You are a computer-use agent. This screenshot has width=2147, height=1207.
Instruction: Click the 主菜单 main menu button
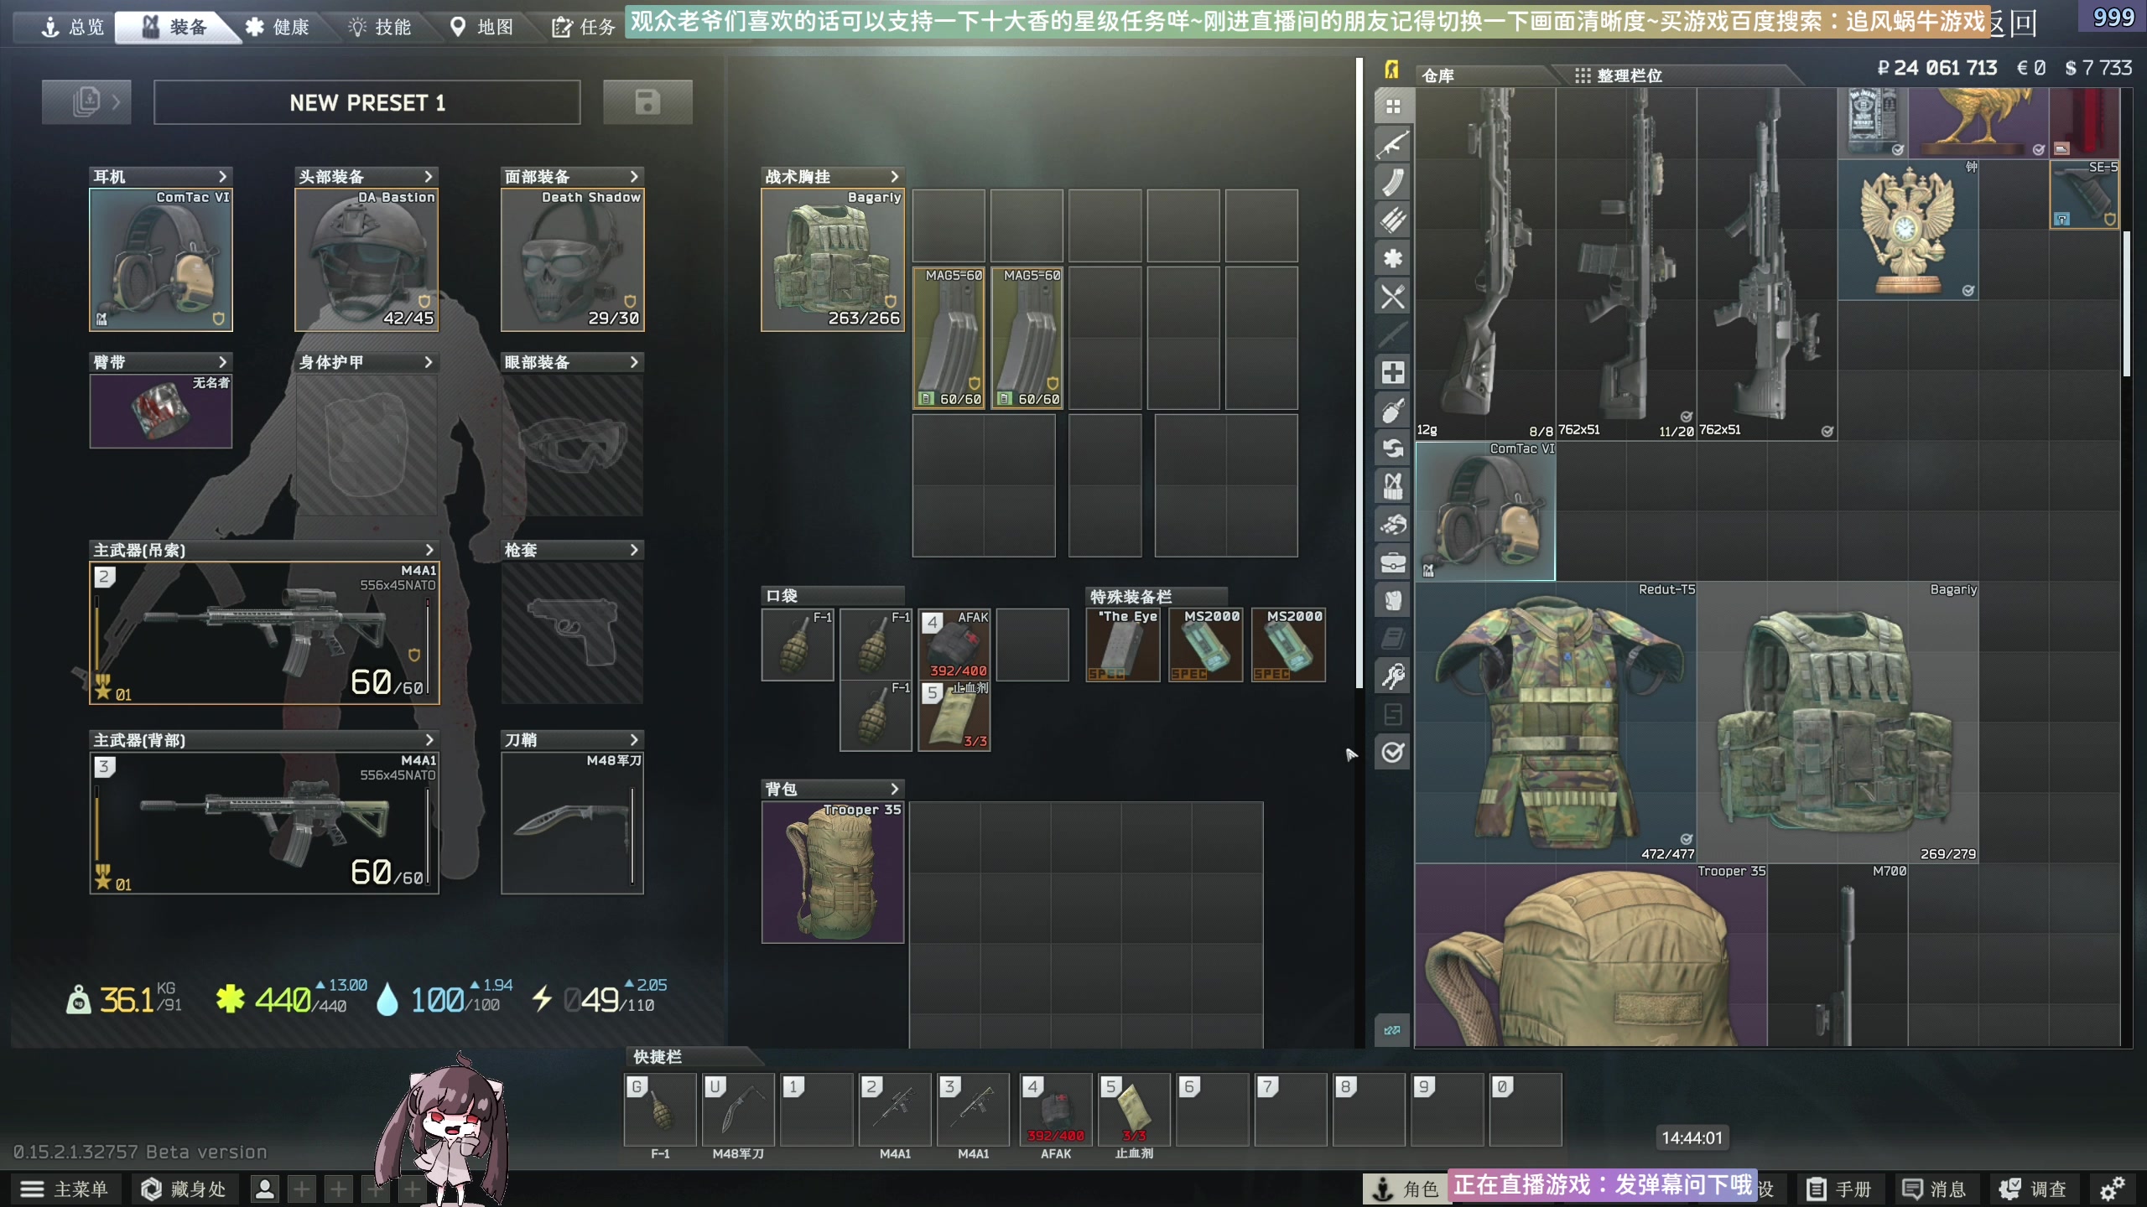tap(65, 1189)
